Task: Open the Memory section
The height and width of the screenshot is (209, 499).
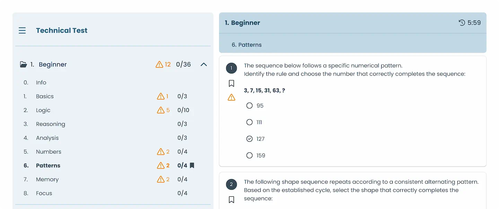Action: [47, 179]
